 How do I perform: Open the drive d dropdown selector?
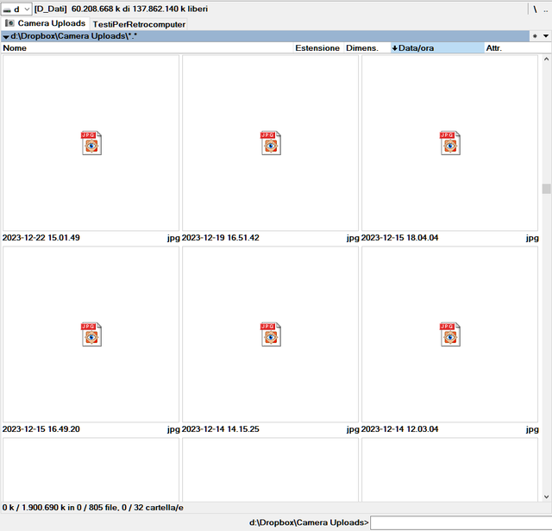(x=16, y=9)
